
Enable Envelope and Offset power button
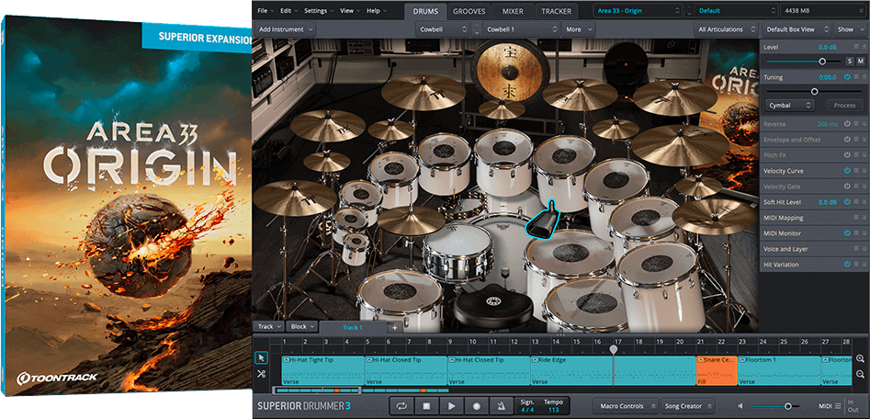pyautogui.click(x=847, y=140)
